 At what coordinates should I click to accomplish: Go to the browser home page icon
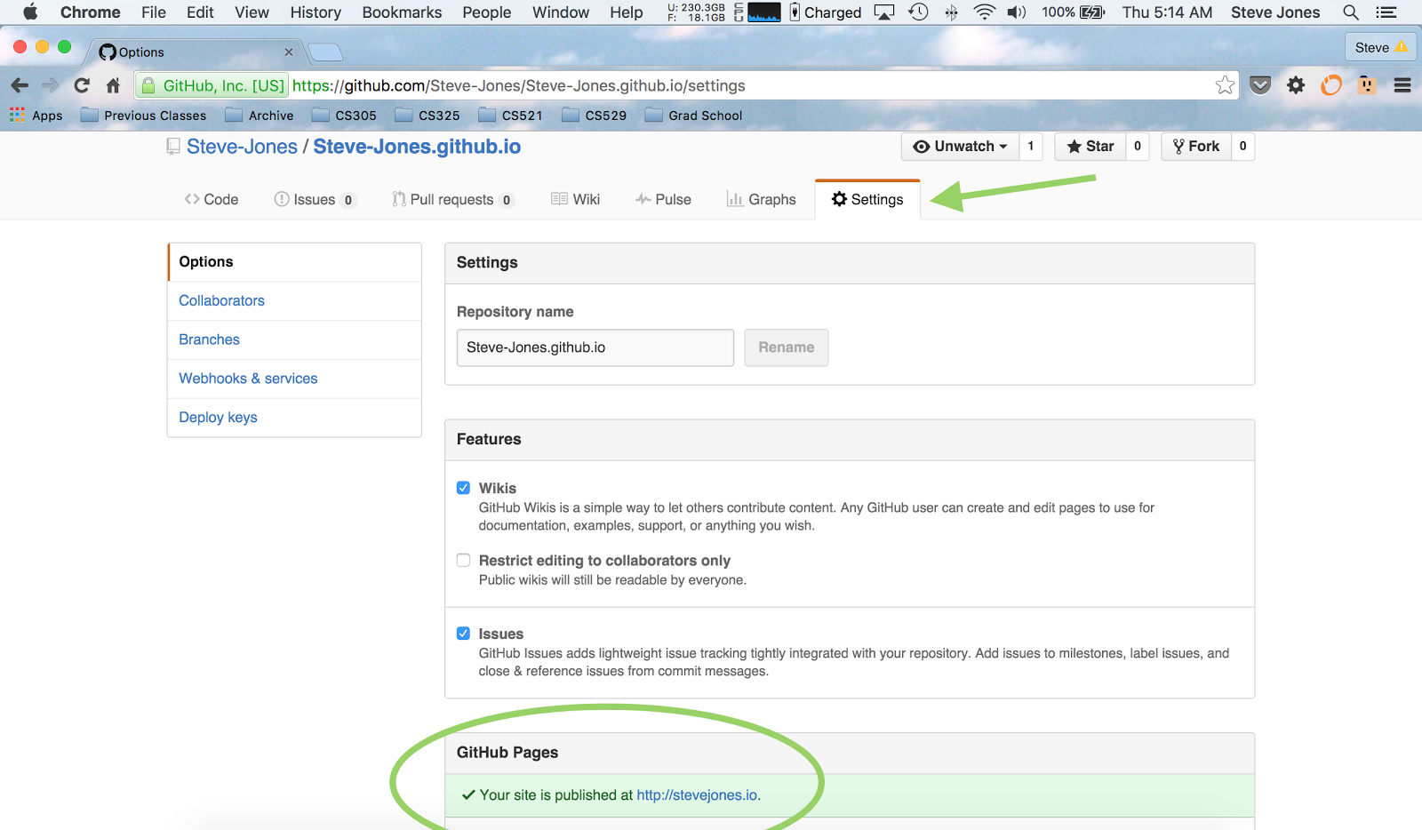click(113, 85)
